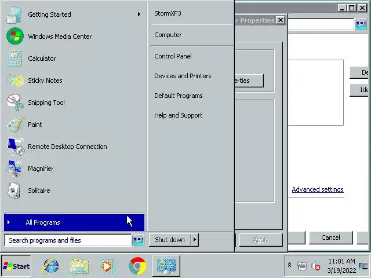Click the Magnifier icon
The height and width of the screenshot is (278, 371).
point(14,169)
